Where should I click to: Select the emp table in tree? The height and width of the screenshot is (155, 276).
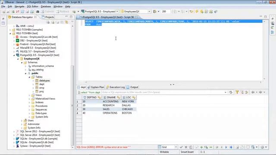[42, 88]
